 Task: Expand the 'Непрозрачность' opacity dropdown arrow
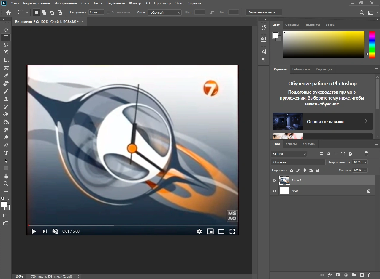pos(365,162)
